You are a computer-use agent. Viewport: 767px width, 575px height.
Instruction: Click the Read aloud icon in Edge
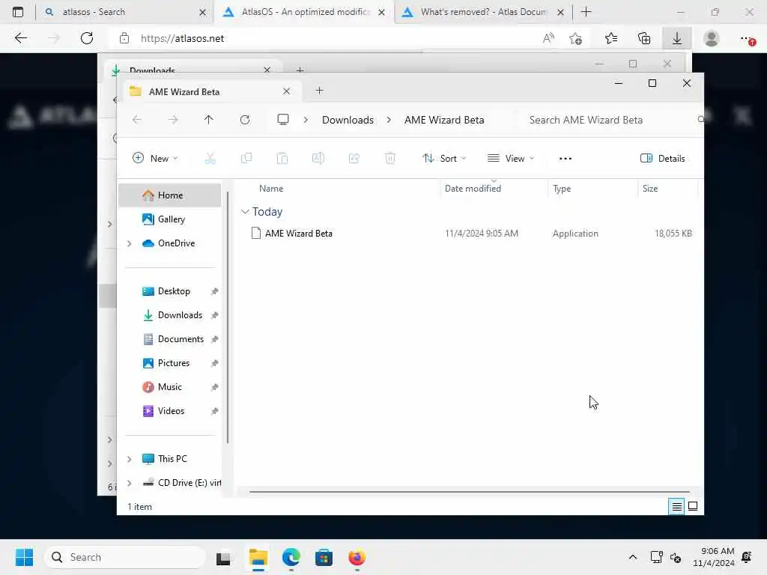click(548, 38)
